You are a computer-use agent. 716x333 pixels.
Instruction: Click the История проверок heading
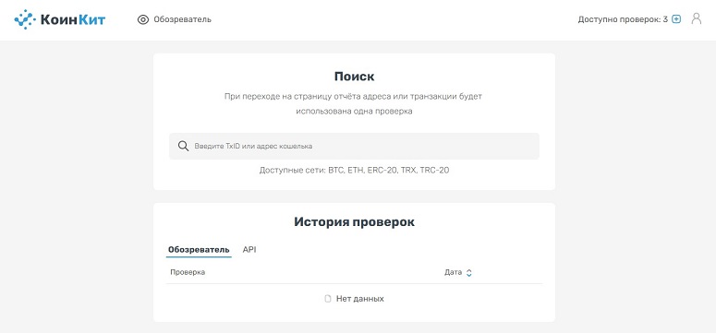tap(355, 222)
